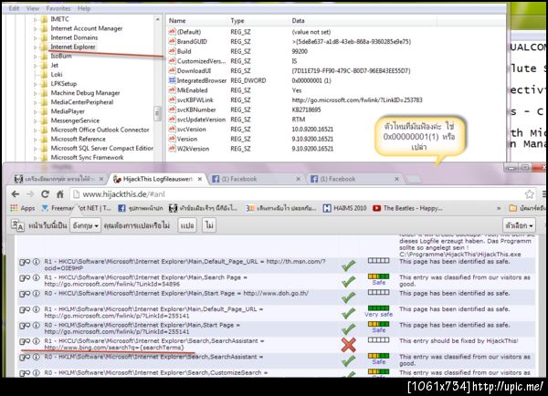Select the CustomizedVers value icon
Screen dimensions: 548x396
(172, 61)
